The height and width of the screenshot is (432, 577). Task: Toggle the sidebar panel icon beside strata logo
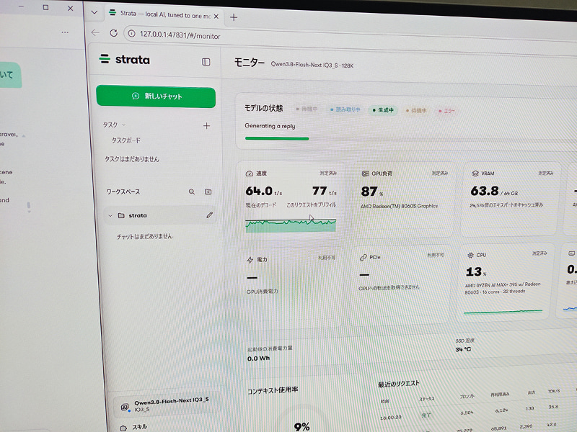click(206, 62)
